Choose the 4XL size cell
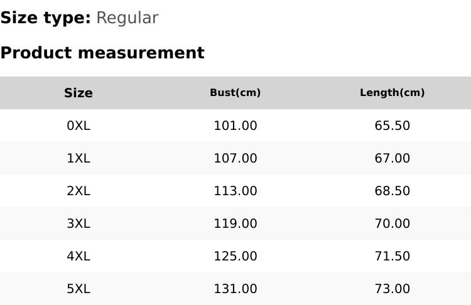This screenshot has width=471, height=305. [x=78, y=256]
